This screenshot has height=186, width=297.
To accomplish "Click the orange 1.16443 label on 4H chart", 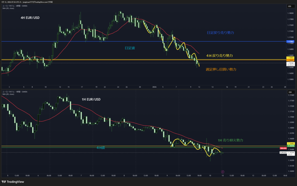I will coord(291,60).
